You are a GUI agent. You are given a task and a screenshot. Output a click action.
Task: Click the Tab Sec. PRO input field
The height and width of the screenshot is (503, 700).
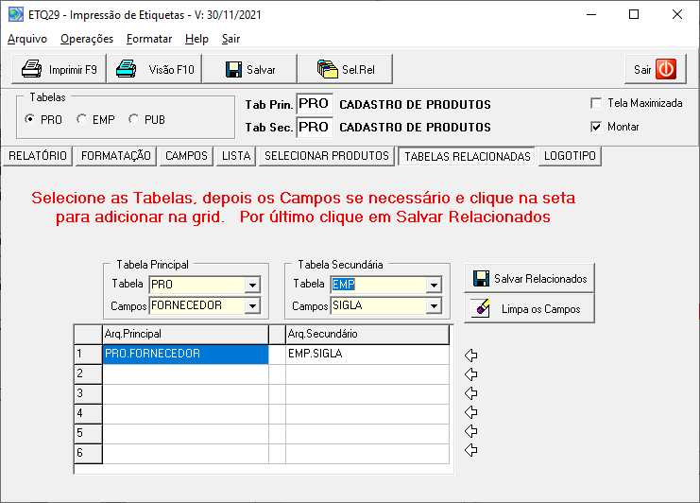pos(315,127)
